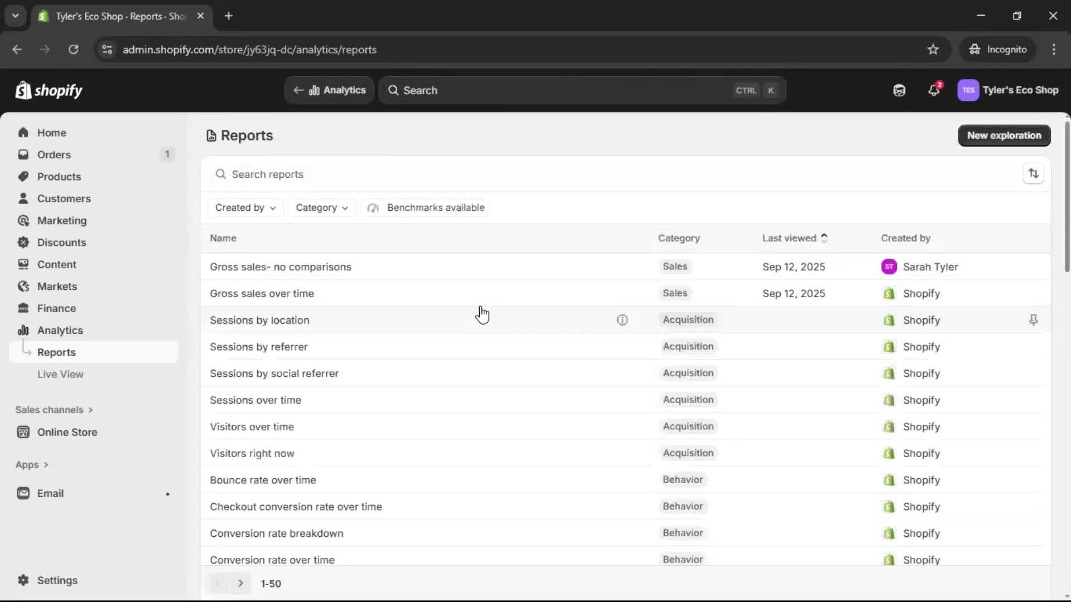Toggle the Benchmarks available filter
The height and width of the screenshot is (602, 1071).
point(426,207)
